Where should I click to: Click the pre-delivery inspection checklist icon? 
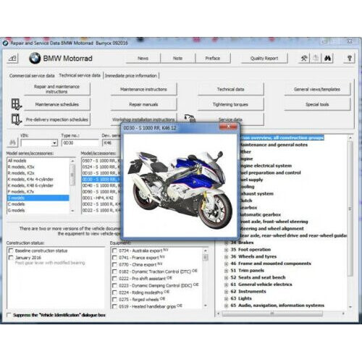pyautogui.click(x=16, y=119)
